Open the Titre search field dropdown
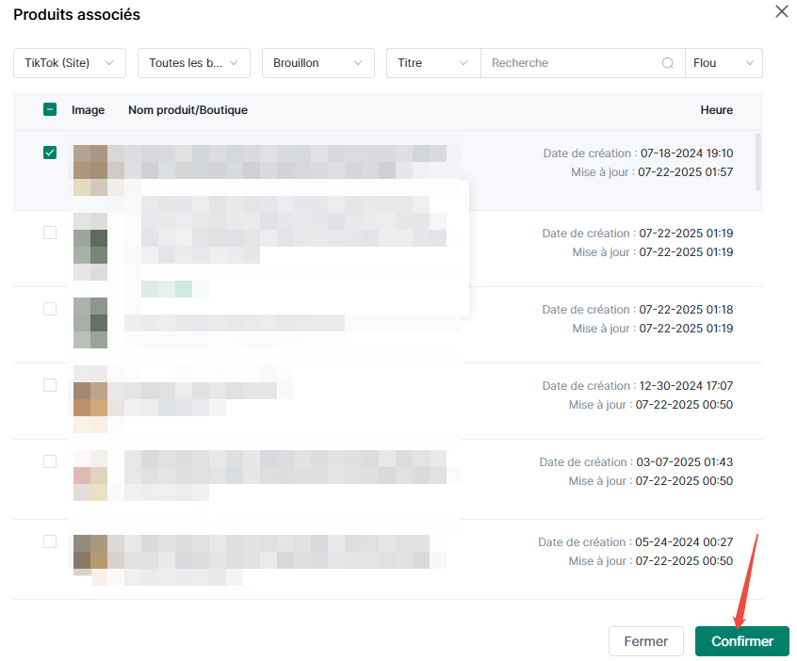Viewport: 797px width, 661px height. (x=433, y=63)
